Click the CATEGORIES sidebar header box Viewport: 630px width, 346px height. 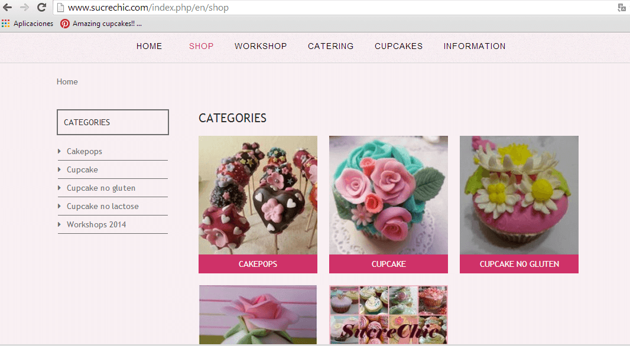(x=113, y=122)
